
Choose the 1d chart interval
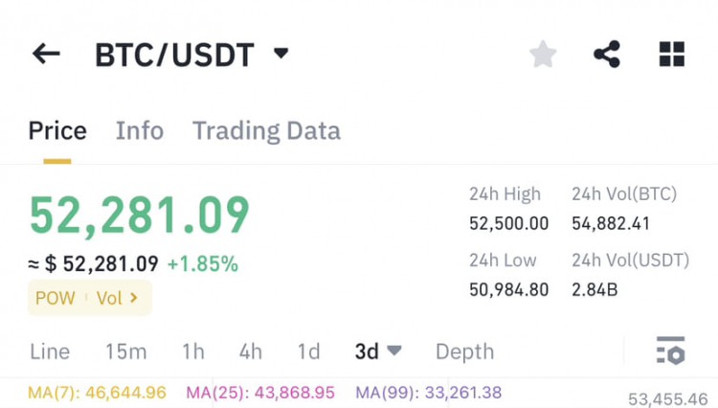(308, 351)
